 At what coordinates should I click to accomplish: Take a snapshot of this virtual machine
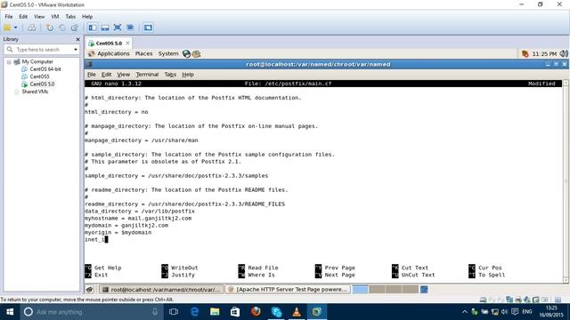[50, 28]
